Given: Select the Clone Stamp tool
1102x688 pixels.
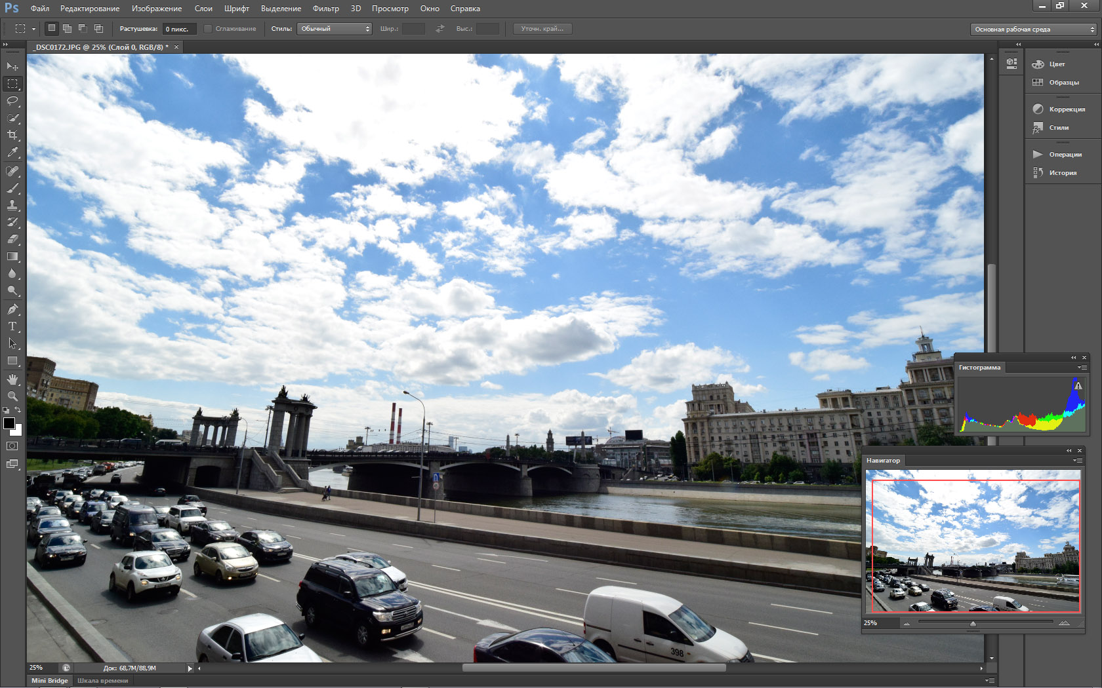Looking at the screenshot, I should [x=12, y=205].
